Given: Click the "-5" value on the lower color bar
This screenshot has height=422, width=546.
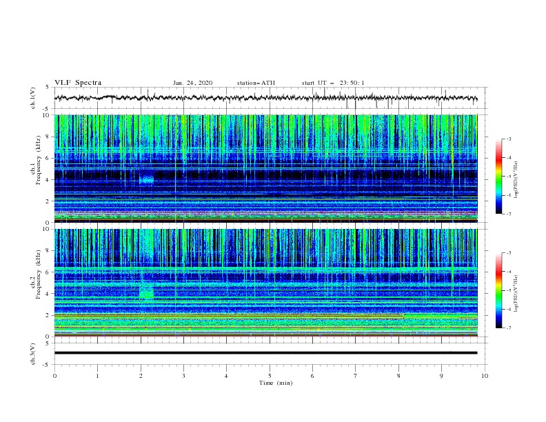Looking at the screenshot, I should [x=508, y=290].
